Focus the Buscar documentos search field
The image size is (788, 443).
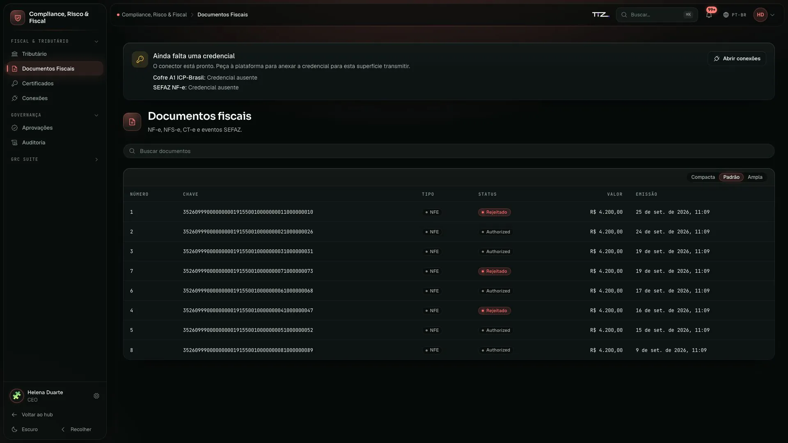point(449,151)
